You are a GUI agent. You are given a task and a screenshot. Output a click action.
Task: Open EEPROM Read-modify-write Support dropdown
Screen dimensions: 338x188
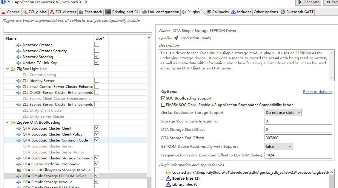click(x=279, y=147)
